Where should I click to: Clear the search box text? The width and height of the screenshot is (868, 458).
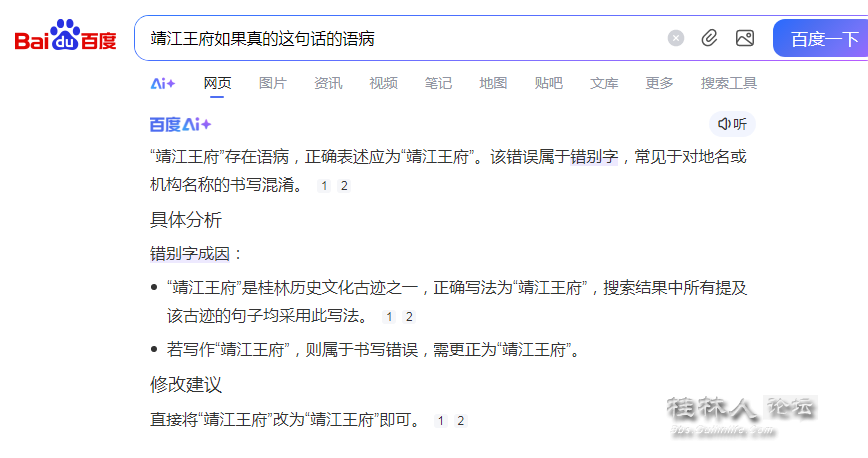click(x=676, y=39)
